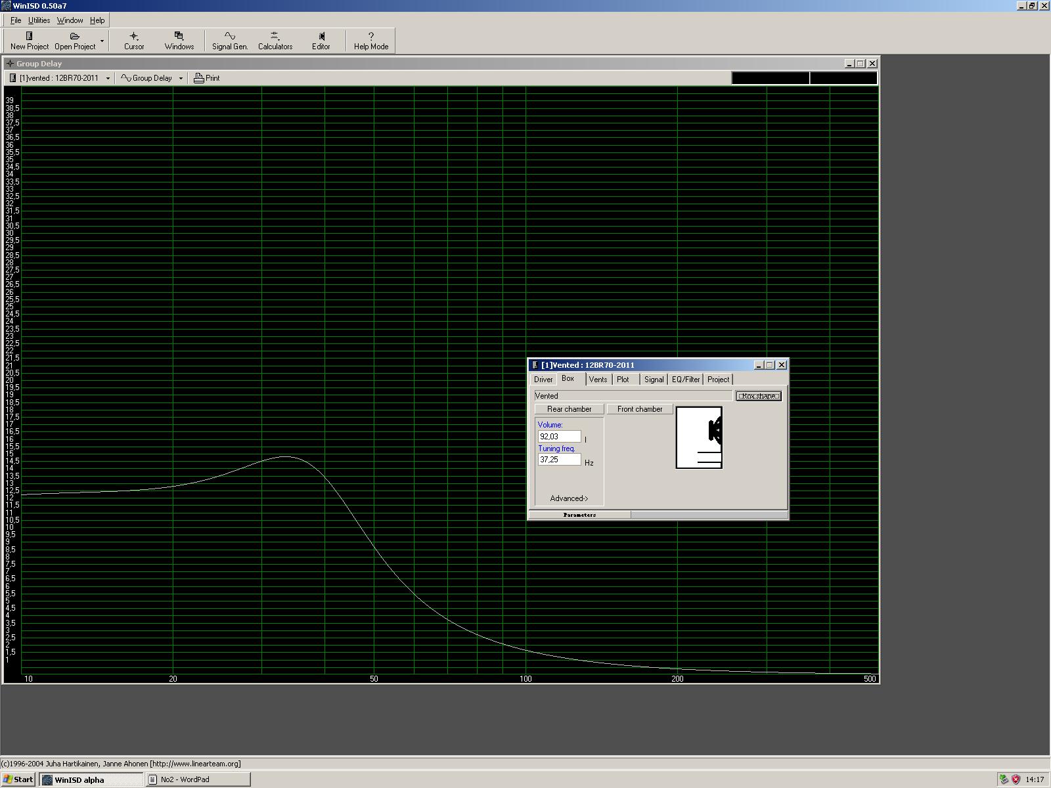Open No2 - WordPad from taskbar
Viewport: 1051px width, 788px height.
198,779
